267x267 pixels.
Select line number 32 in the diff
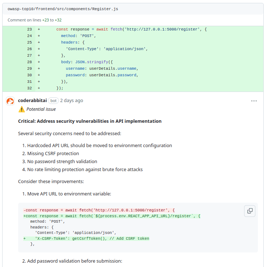29,88
